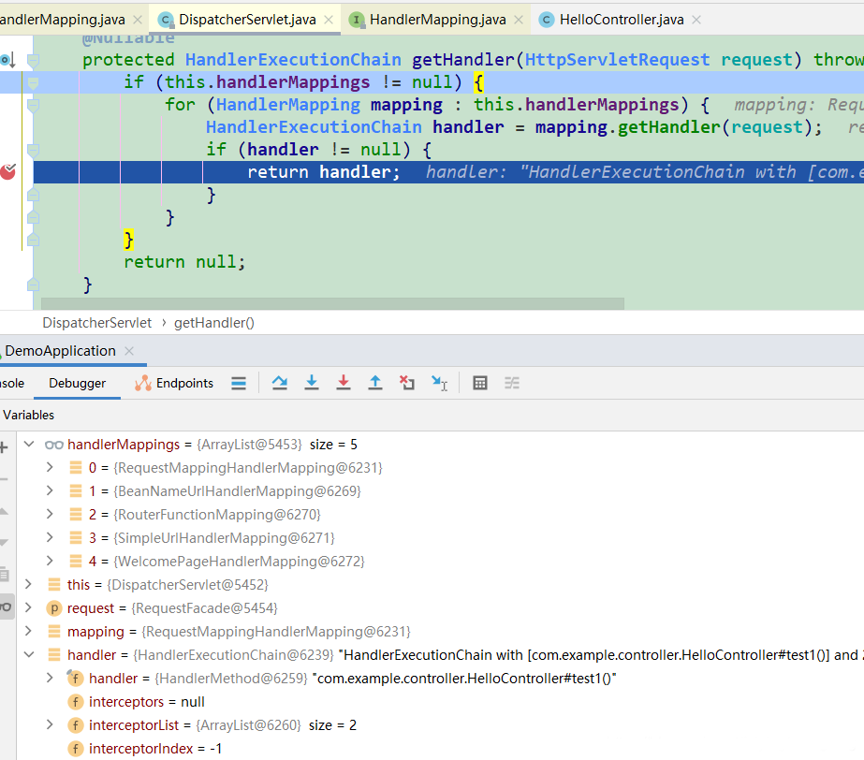The image size is (864, 760).
Task: Click Step Out debugger icon
Action: tap(375, 383)
